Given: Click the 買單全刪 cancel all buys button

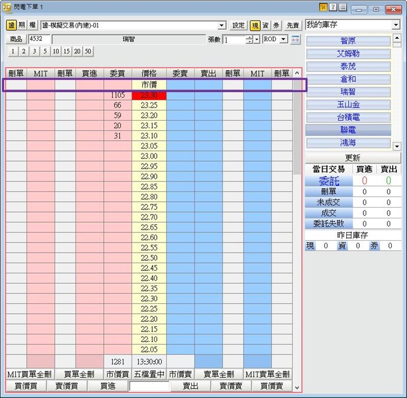Looking at the screenshot, I should point(79,374).
